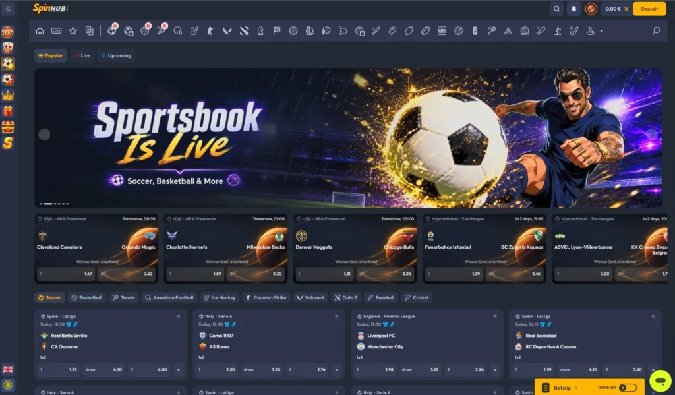Open search at right of sports toolbar

[656, 30]
